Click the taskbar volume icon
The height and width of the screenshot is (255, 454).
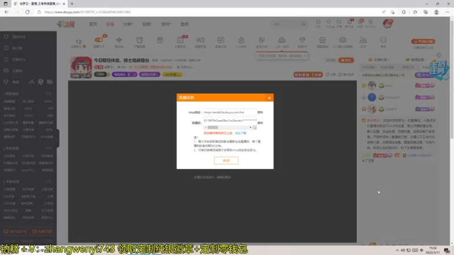[x=403, y=250]
